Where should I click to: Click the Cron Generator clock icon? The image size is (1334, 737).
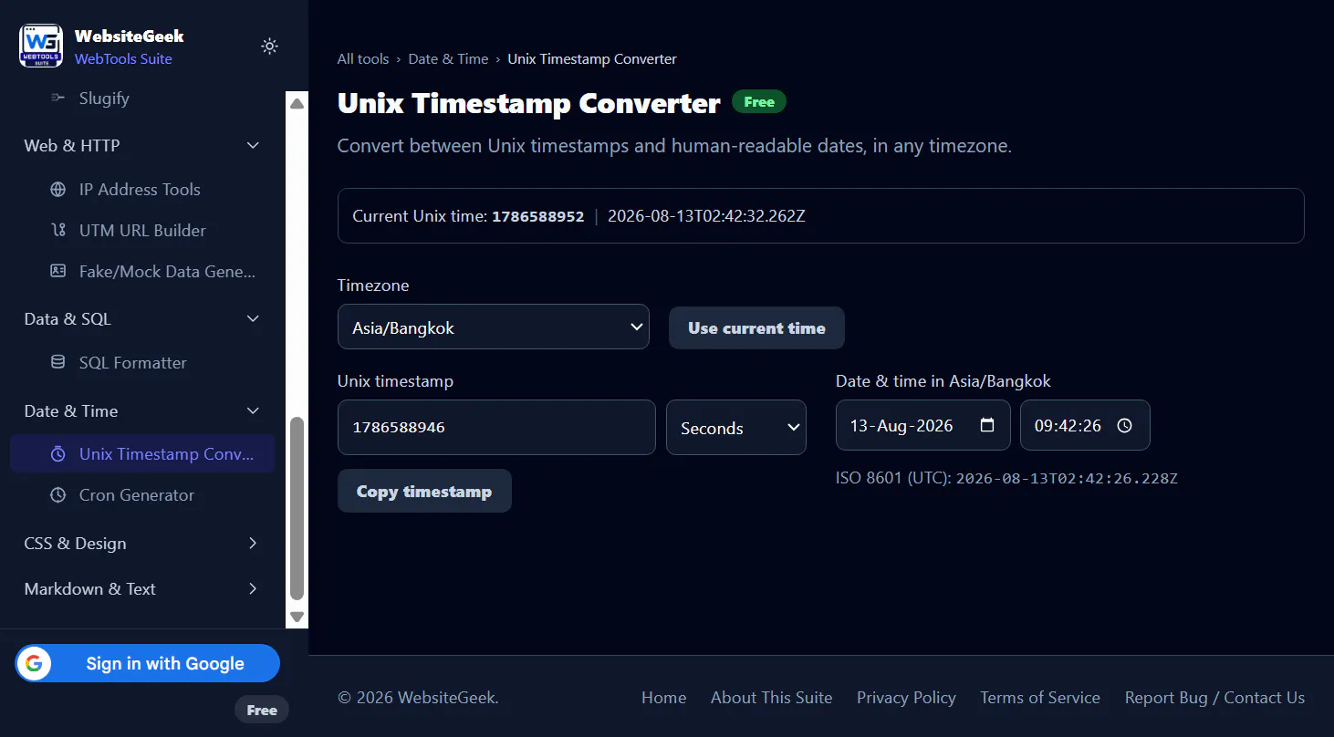pos(58,495)
